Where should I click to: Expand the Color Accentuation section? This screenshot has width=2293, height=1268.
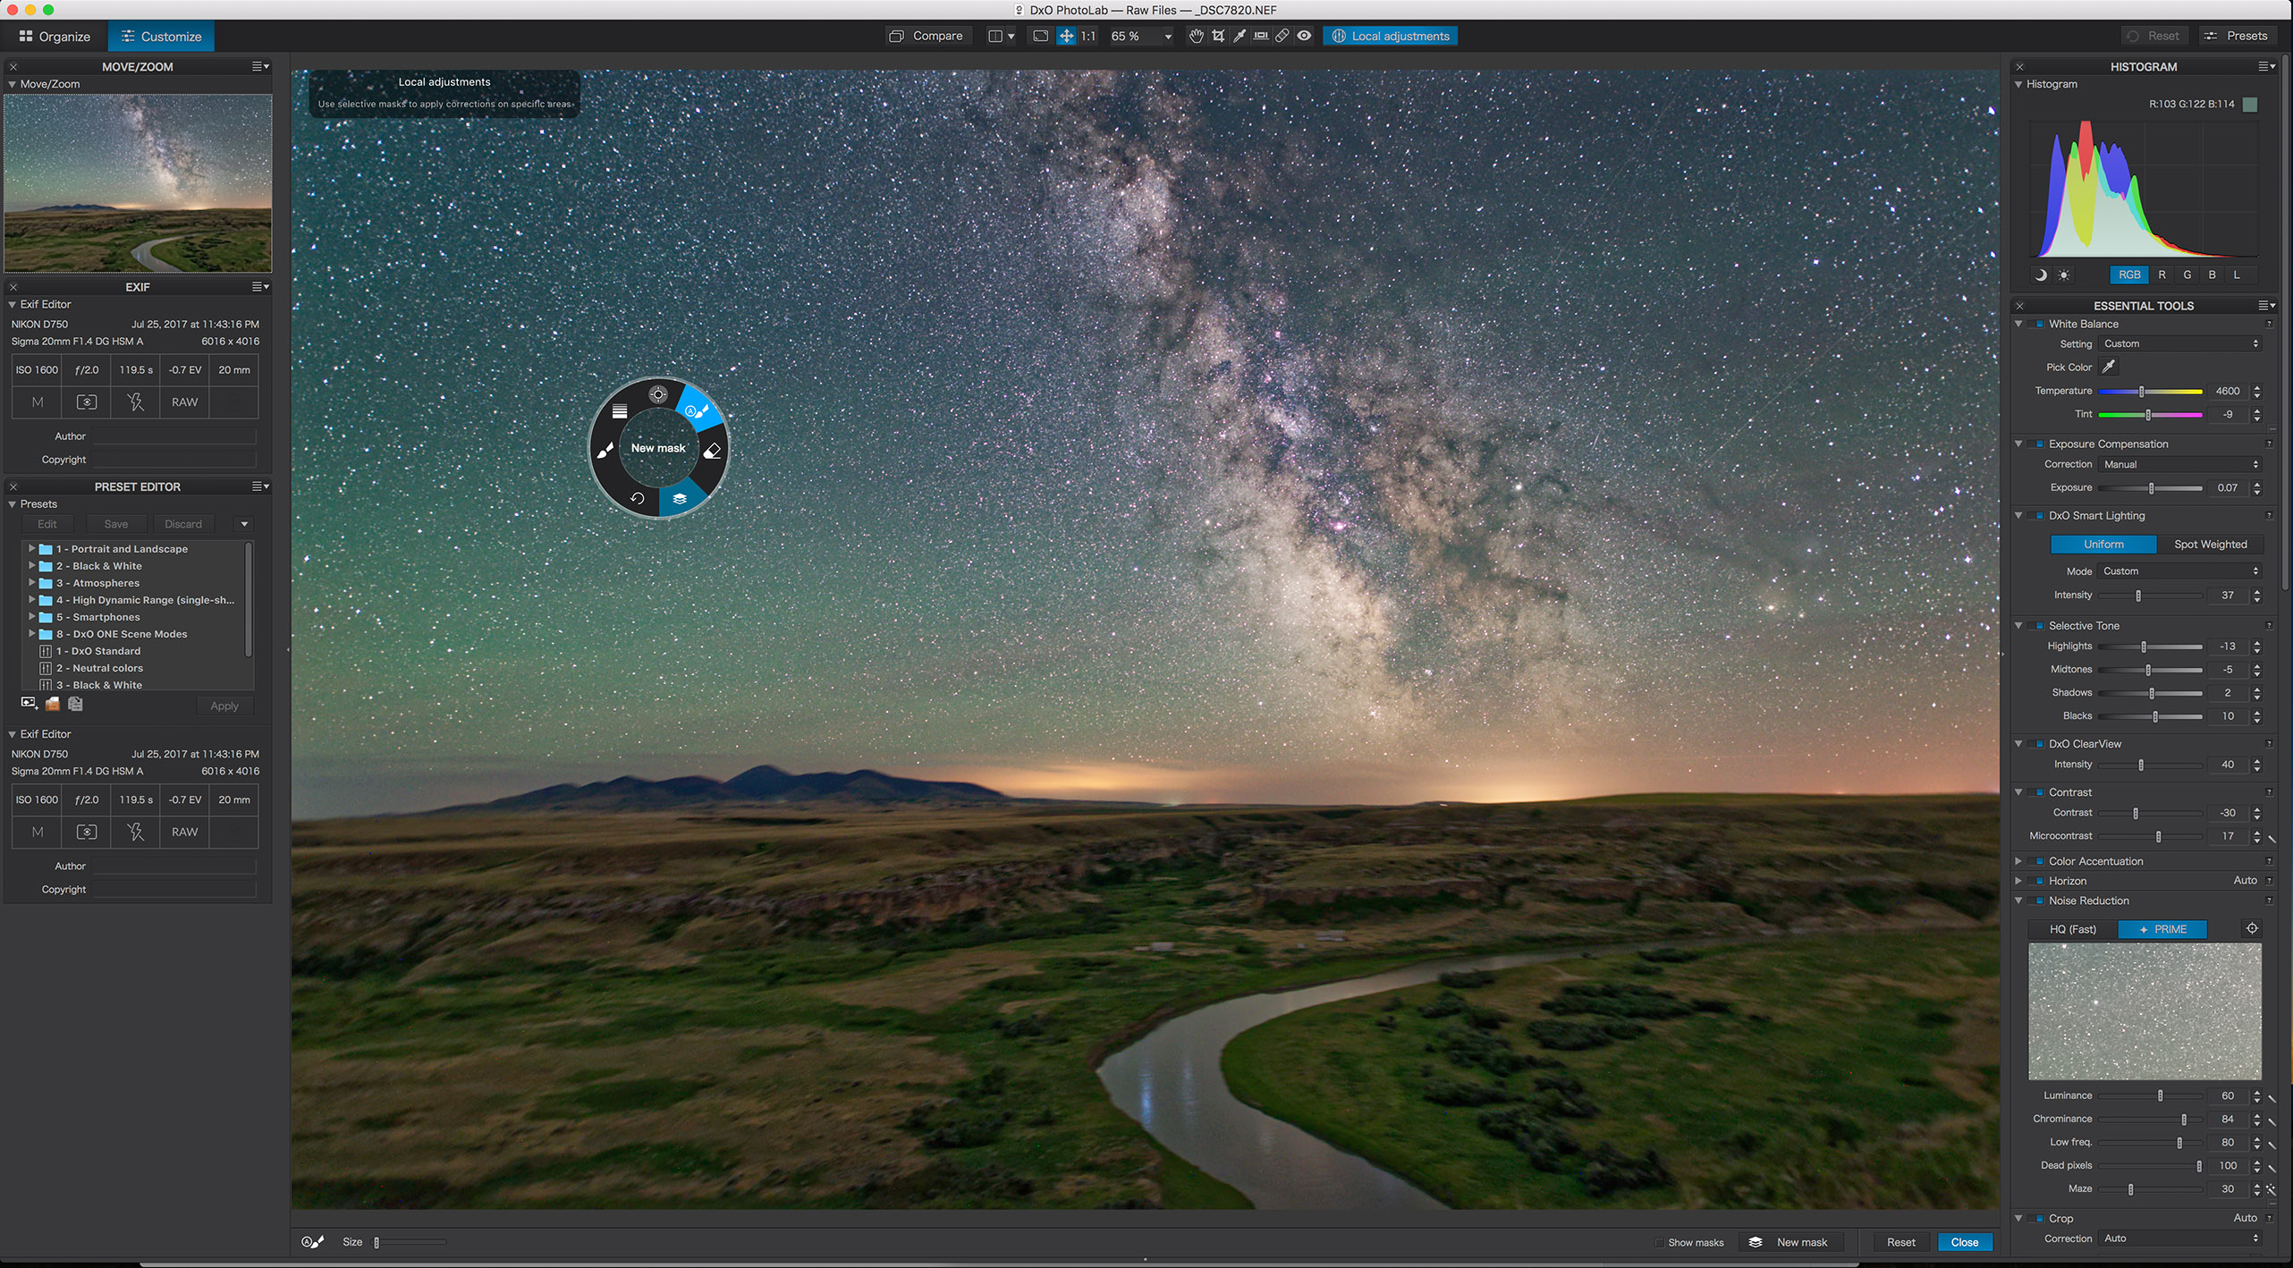coord(2018,861)
